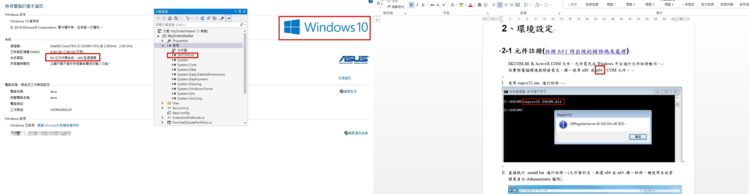Open line spacing dropdown arrow

[x=530, y=5]
